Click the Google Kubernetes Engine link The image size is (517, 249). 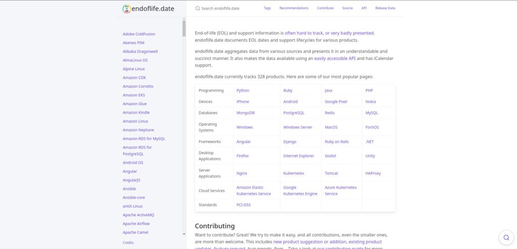click(x=300, y=190)
